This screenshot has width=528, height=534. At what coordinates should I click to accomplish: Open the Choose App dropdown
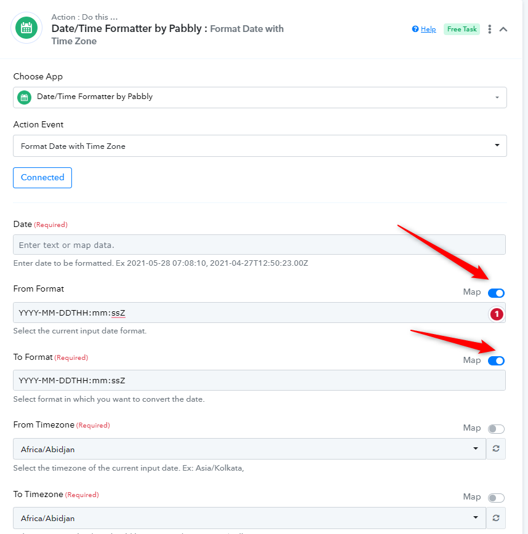260,97
